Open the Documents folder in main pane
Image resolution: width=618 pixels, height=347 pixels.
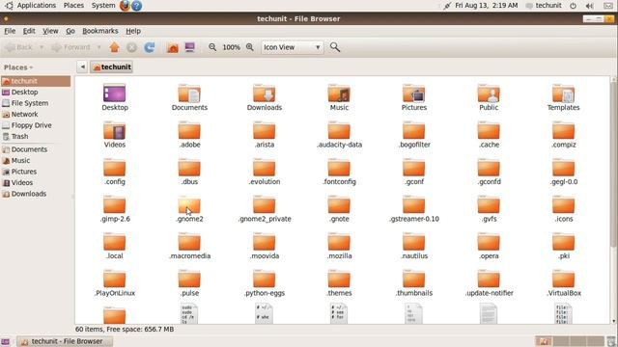tap(189, 97)
